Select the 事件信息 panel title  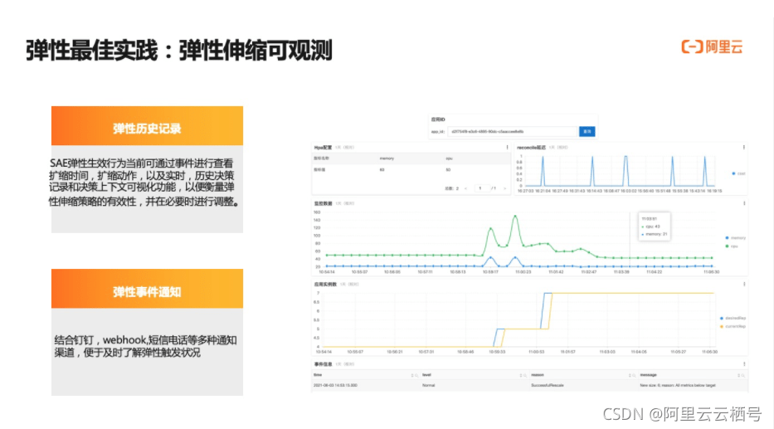click(324, 363)
